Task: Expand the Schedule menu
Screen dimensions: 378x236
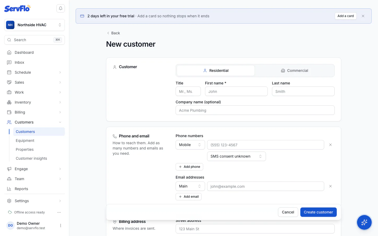Action: [x=35, y=72]
